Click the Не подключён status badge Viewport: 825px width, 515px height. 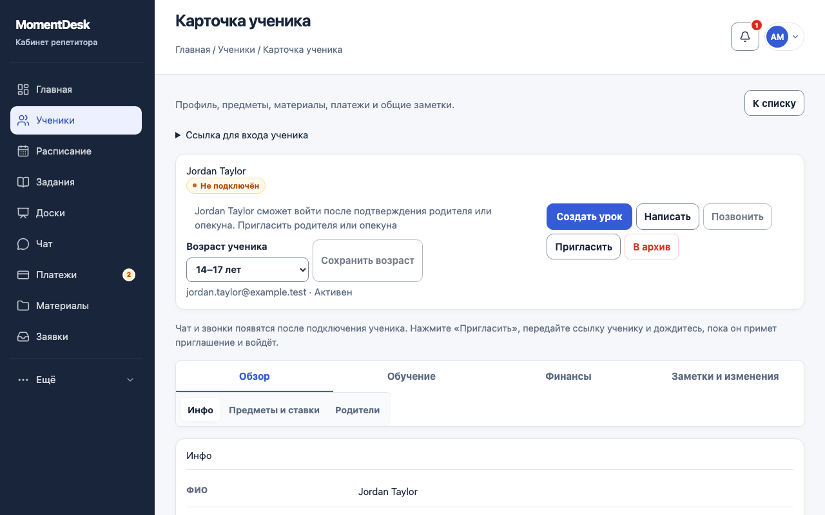tap(226, 186)
